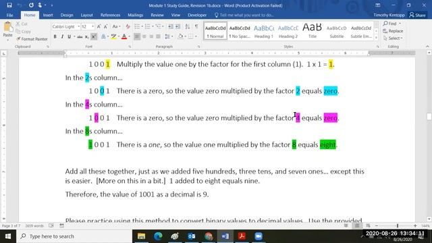Click the zoom in plus button
Screen dimensions: 432x243
tap(415, 225)
